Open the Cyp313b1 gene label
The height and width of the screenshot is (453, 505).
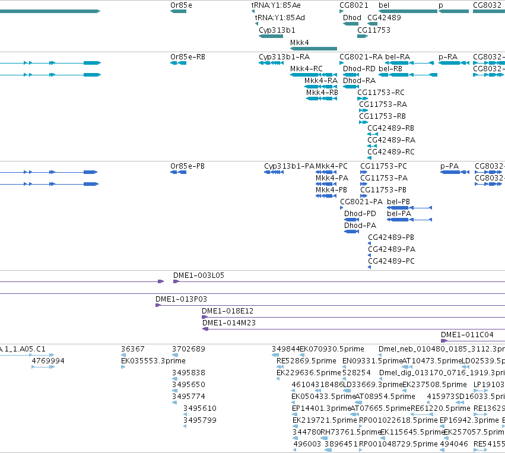277,30
